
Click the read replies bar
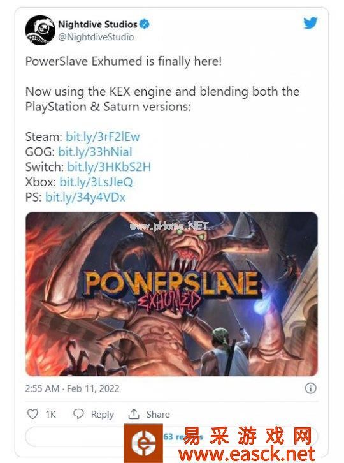click(172, 436)
